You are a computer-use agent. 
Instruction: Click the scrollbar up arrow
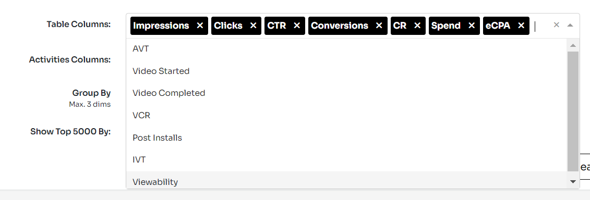pos(573,45)
